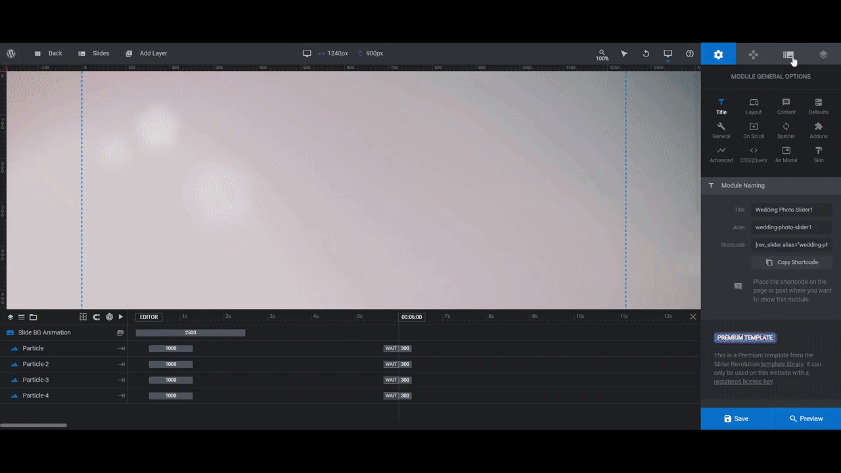Switch to the Slide options tab

point(788,55)
